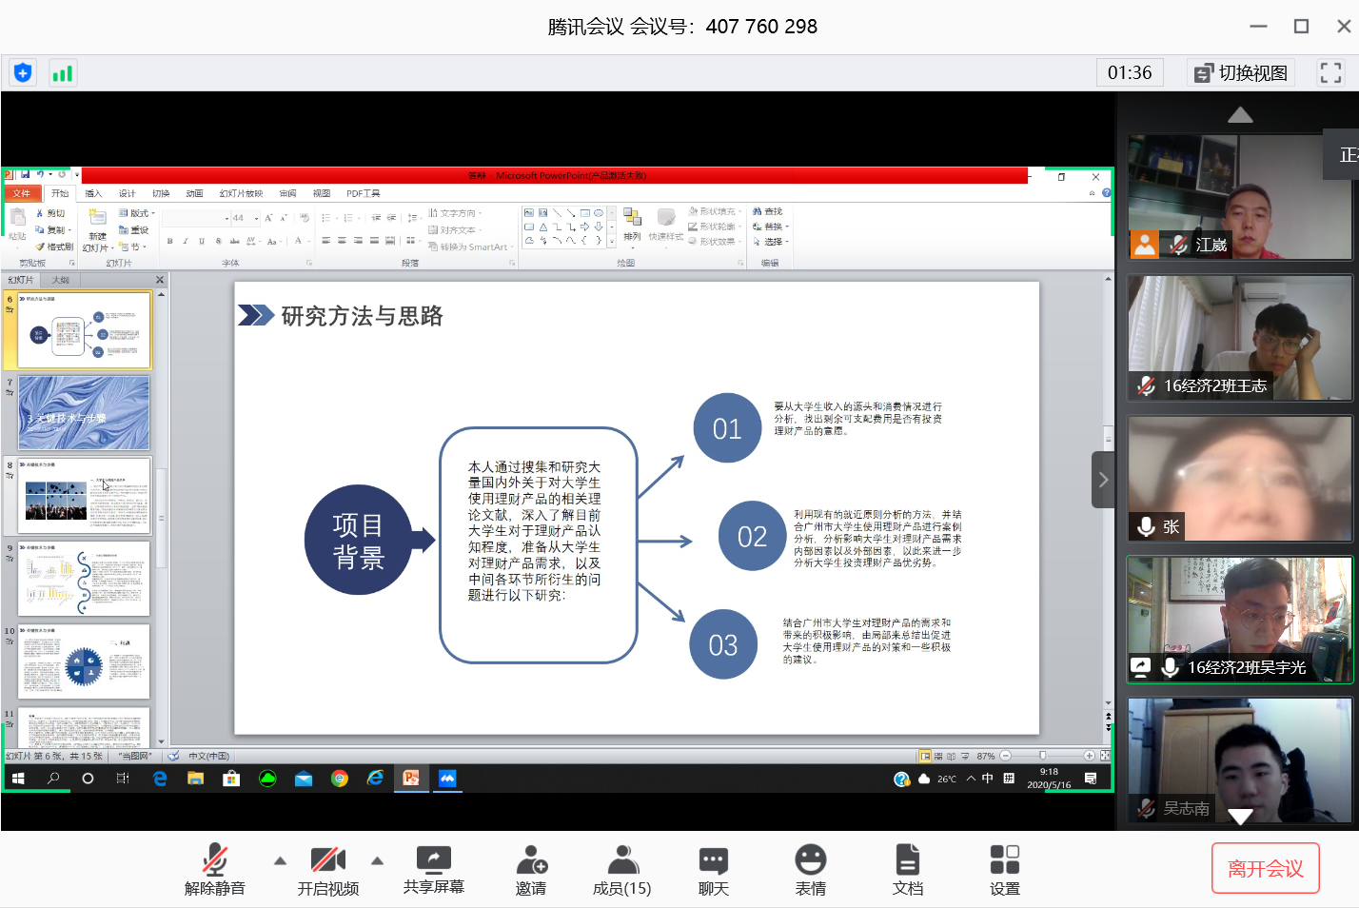Click the green network signal bars icon
The width and height of the screenshot is (1359, 908).
62,73
